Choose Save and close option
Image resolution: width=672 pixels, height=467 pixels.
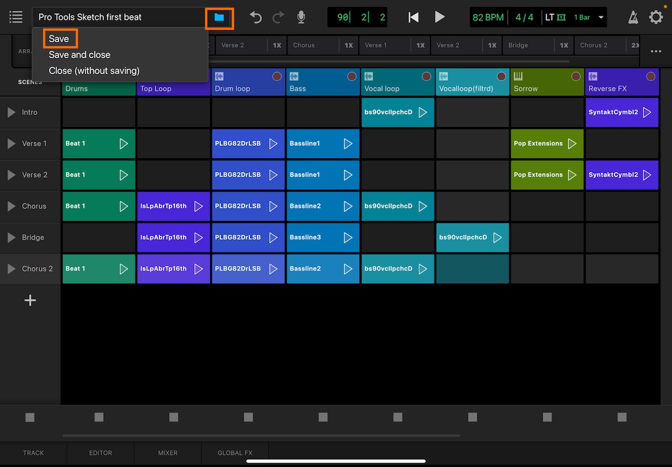point(80,55)
